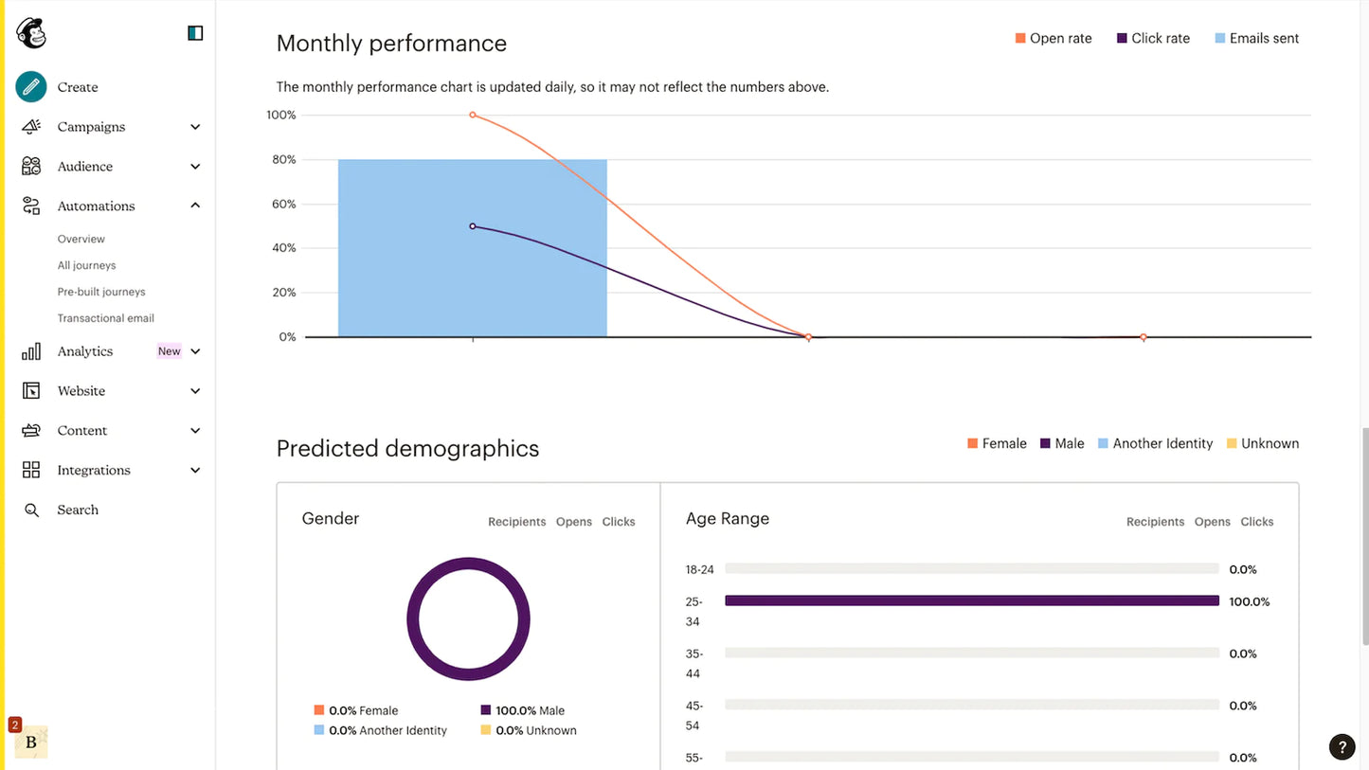Click the Website layout icon
Screen dimensions: 1369x770
31,391
